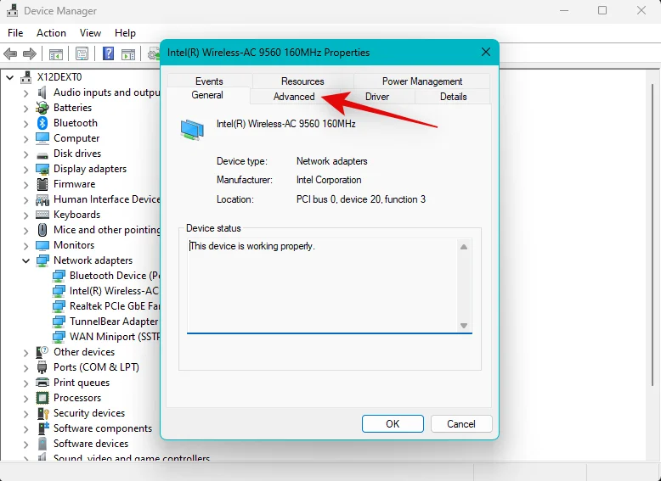Switch to the Advanced tab
Image resolution: width=661 pixels, height=481 pixels.
click(294, 97)
